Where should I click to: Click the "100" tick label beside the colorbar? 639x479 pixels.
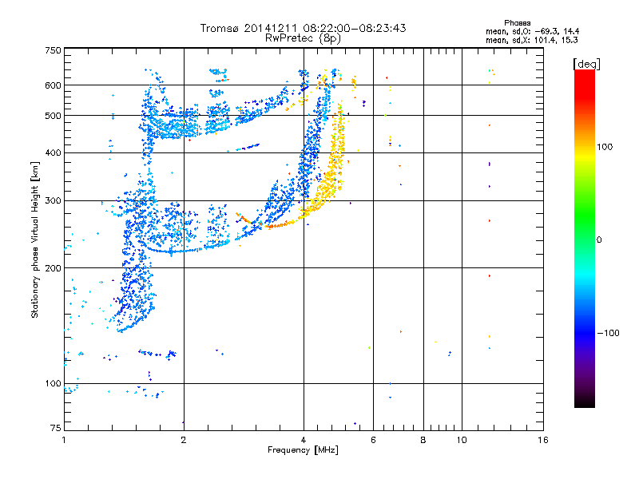pyautogui.click(x=605, y=147)
